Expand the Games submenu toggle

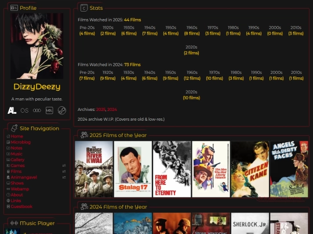click(x=64, y=166)
